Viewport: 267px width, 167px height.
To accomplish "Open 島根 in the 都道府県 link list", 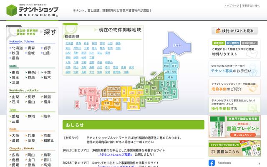I will point(92,67).
